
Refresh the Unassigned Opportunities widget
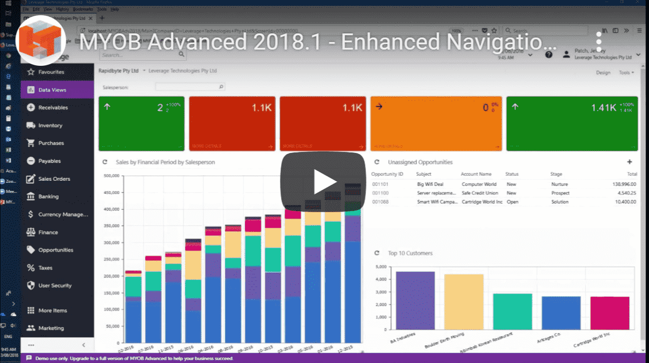pyautogui.click(x=377, y=162)
